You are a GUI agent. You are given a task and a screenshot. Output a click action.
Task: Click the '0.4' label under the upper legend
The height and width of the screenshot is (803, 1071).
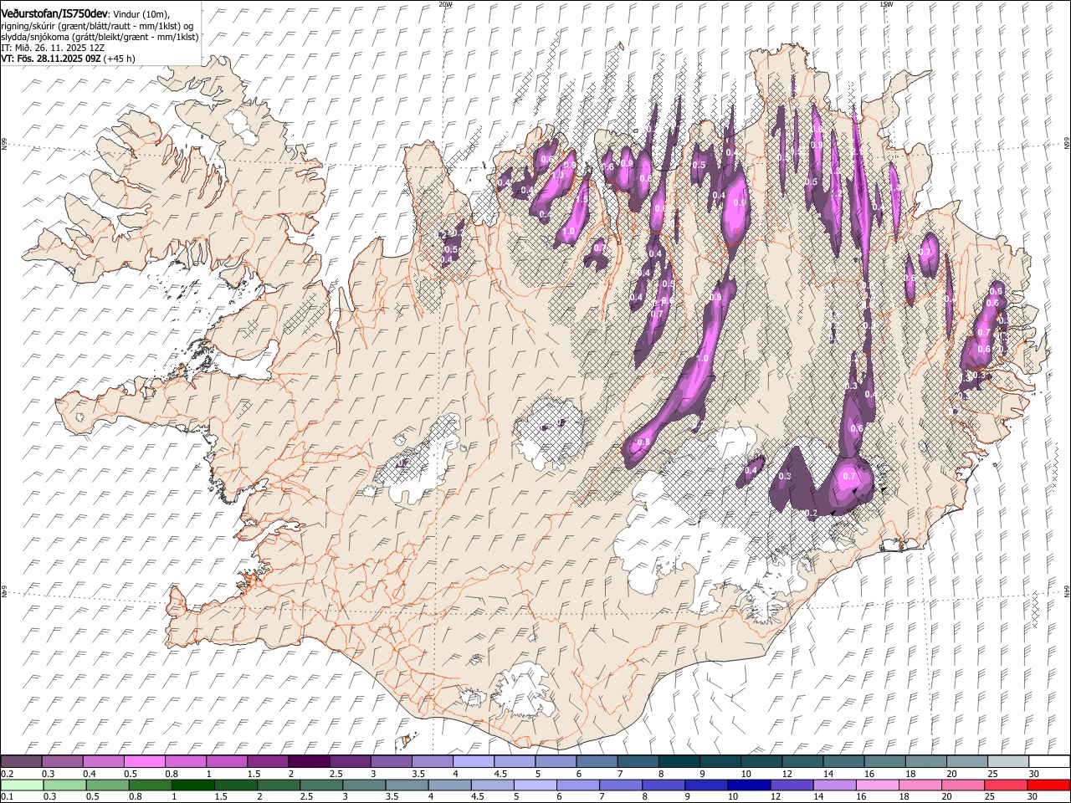[90, 774]
